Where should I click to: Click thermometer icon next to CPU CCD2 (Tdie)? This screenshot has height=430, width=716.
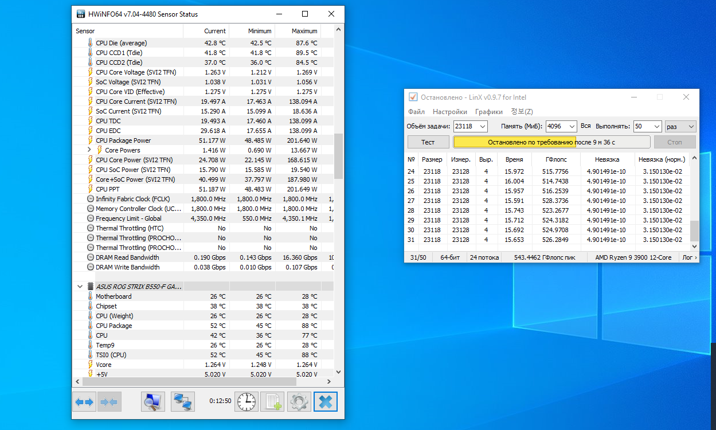[x=90, y=62]
